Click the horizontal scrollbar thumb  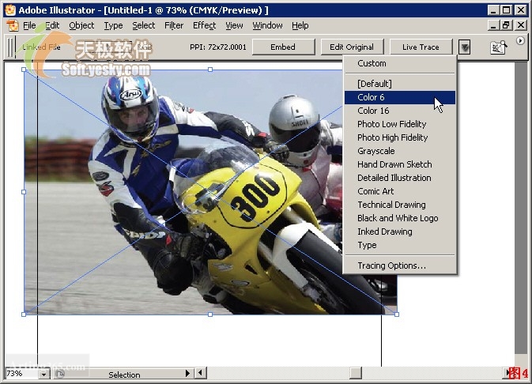[355, 373]
